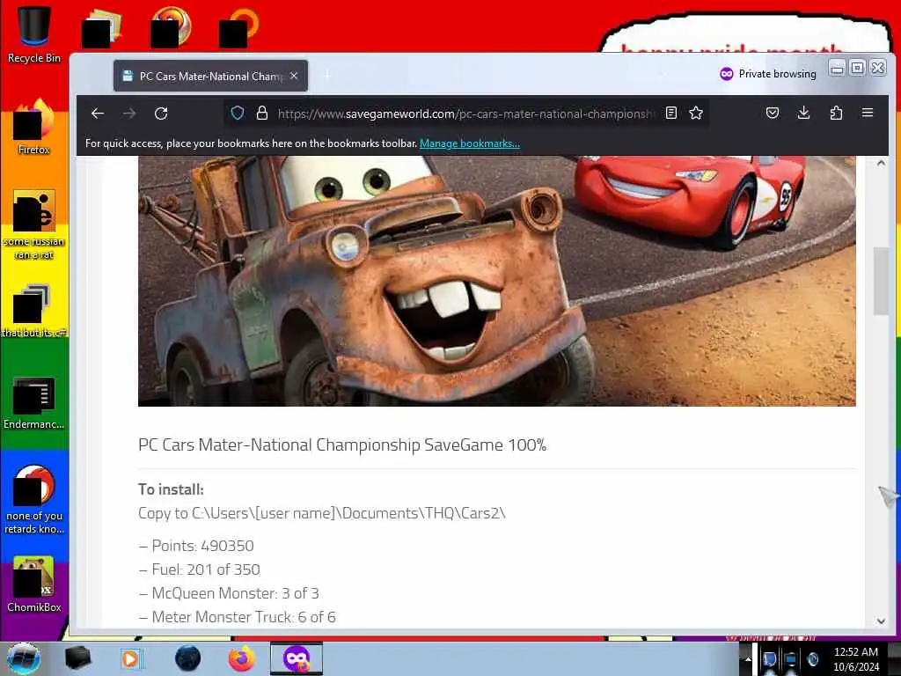The image size is (901, 676).
Task: Click the vertical scrollbar thumb
Action: pos(880,281)
